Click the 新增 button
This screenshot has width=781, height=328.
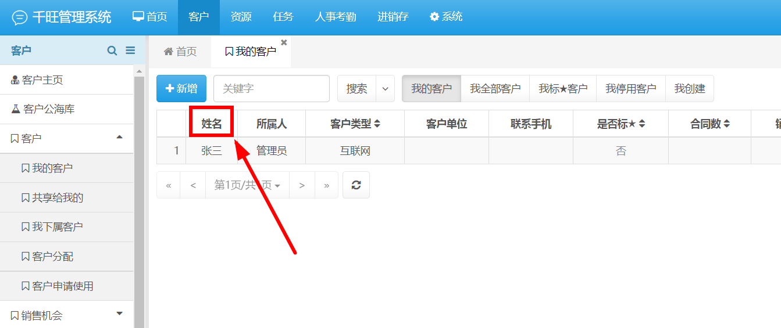pyautogui.click(x=181, y=88)
